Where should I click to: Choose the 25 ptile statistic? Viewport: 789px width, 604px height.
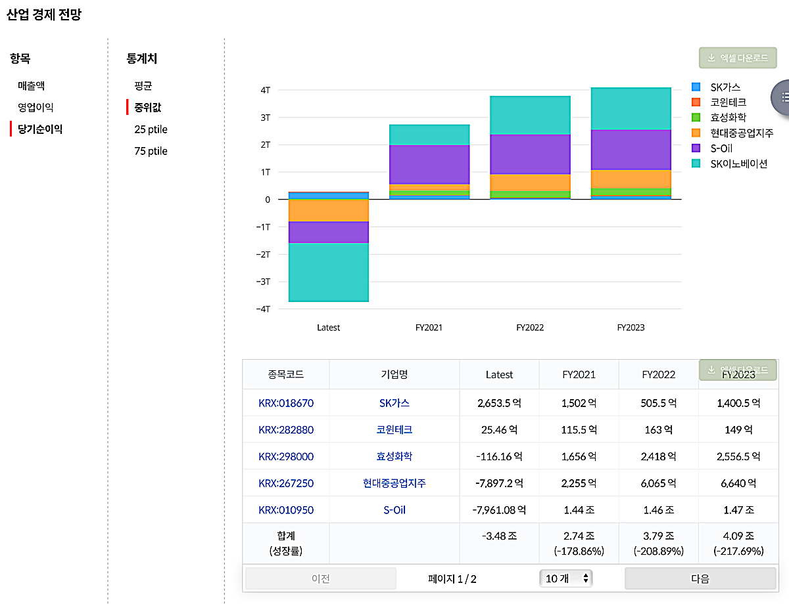[x=151, y=129]
